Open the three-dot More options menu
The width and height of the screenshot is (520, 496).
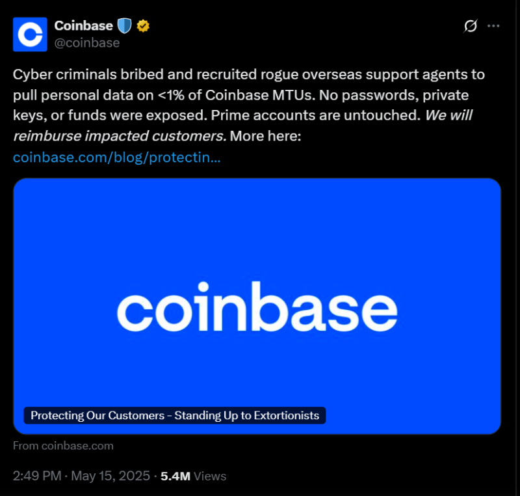494,26
